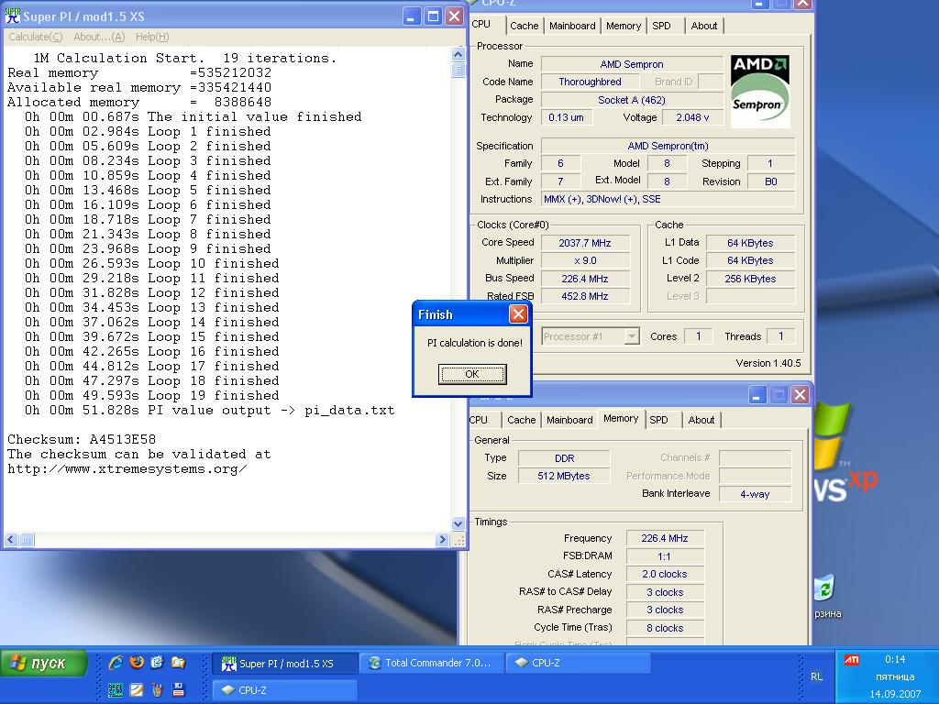Viewport: 939px width, 704px height.
Task: Select Cache tab in lower CPU-Z window
Action: click(521, 420)
